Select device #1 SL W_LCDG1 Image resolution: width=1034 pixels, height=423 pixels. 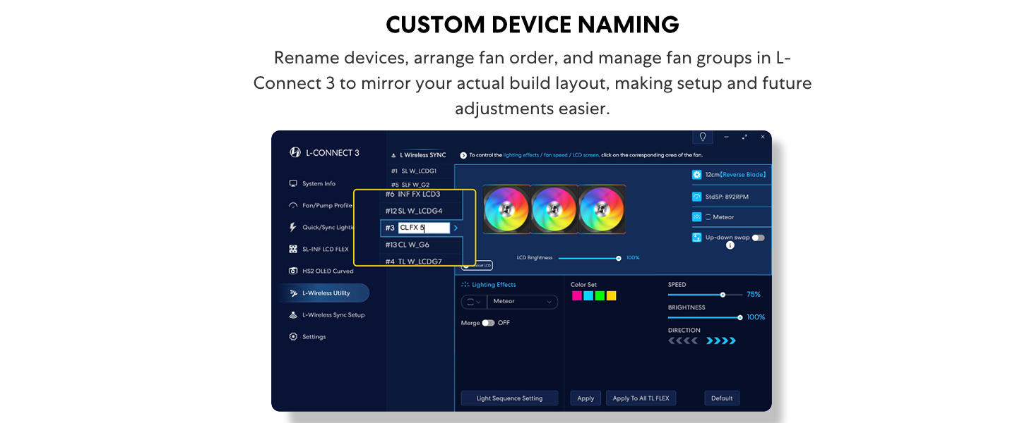tap(415, 171)
